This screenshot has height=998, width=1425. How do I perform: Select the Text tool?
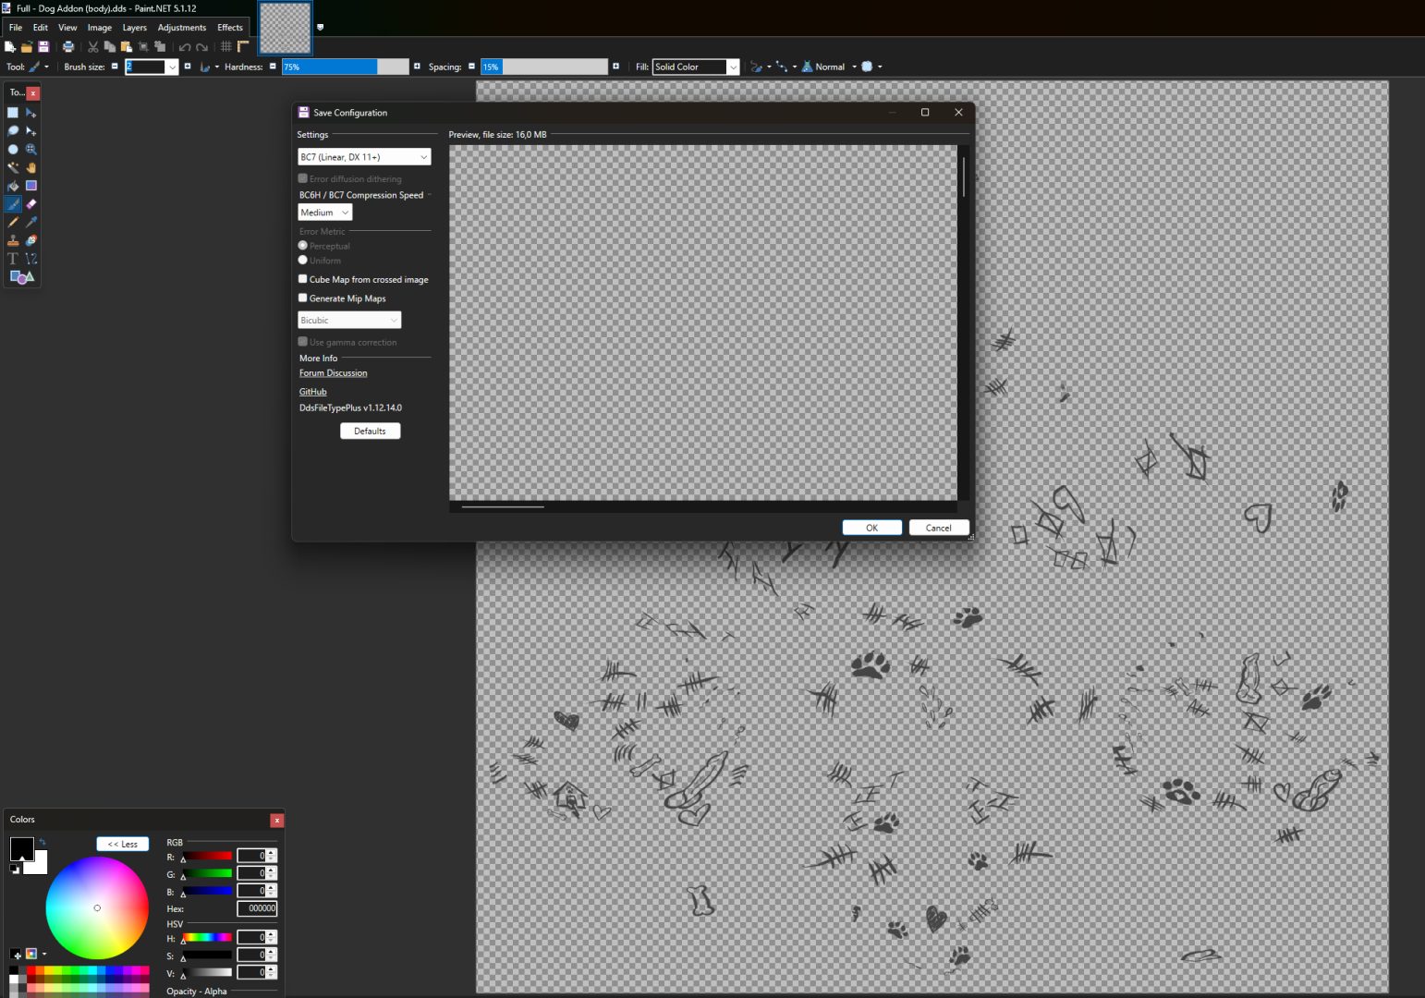coord(13,259)
